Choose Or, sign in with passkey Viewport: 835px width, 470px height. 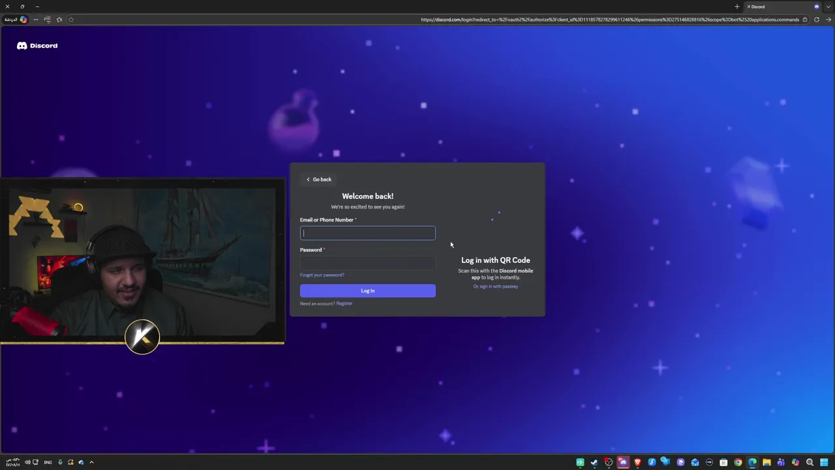point(496,287)
